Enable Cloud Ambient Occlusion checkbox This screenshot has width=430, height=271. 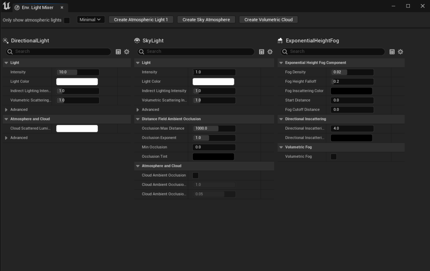coord(195,175)
